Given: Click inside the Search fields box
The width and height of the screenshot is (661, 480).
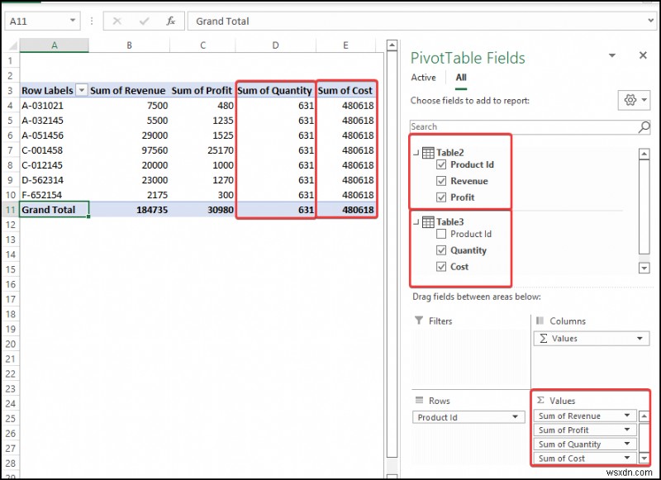Looking at the screenshot, I should [x=521, y=126].
